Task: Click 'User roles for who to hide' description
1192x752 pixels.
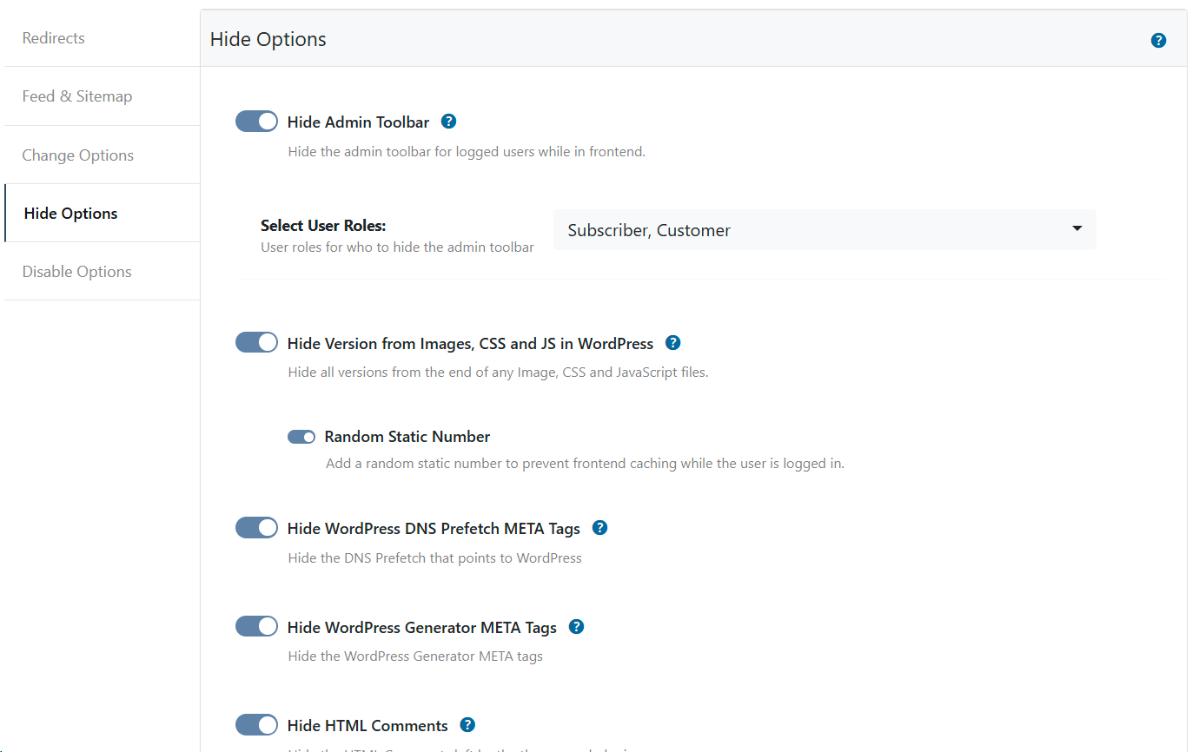Action: 397,247
